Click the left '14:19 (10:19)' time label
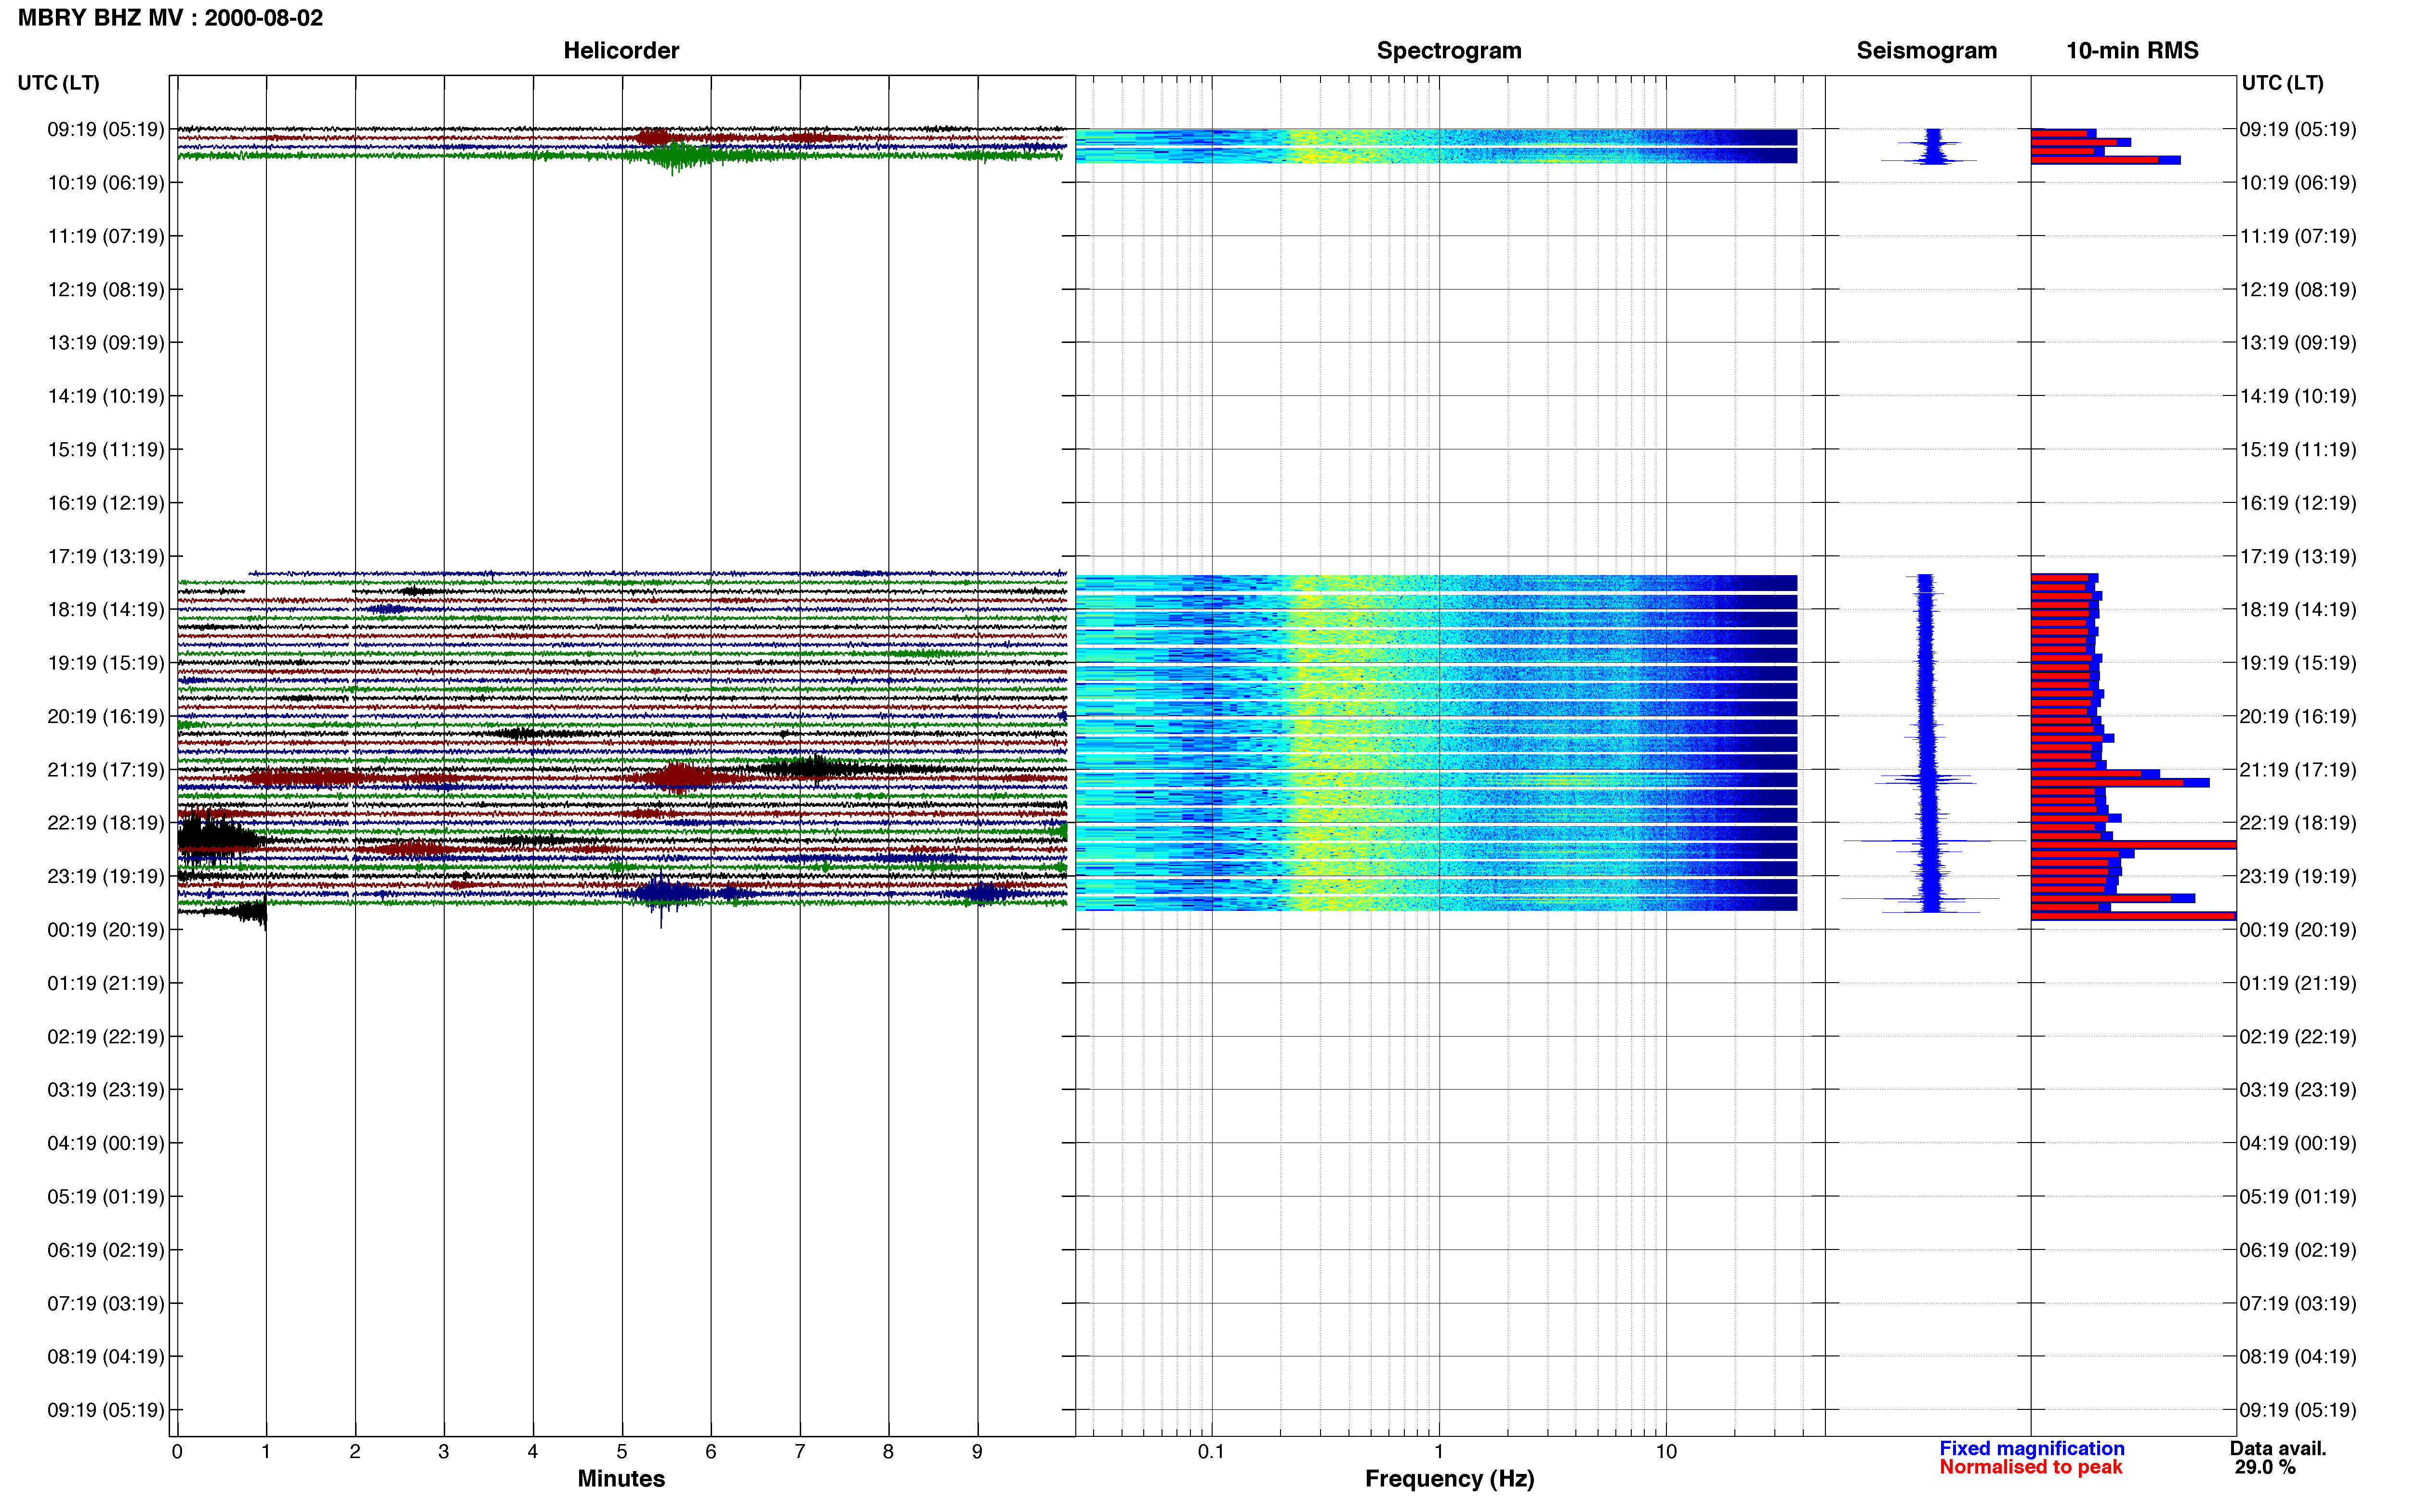Viewport: 2418px width, 1512px height. [x=106, y=396]
